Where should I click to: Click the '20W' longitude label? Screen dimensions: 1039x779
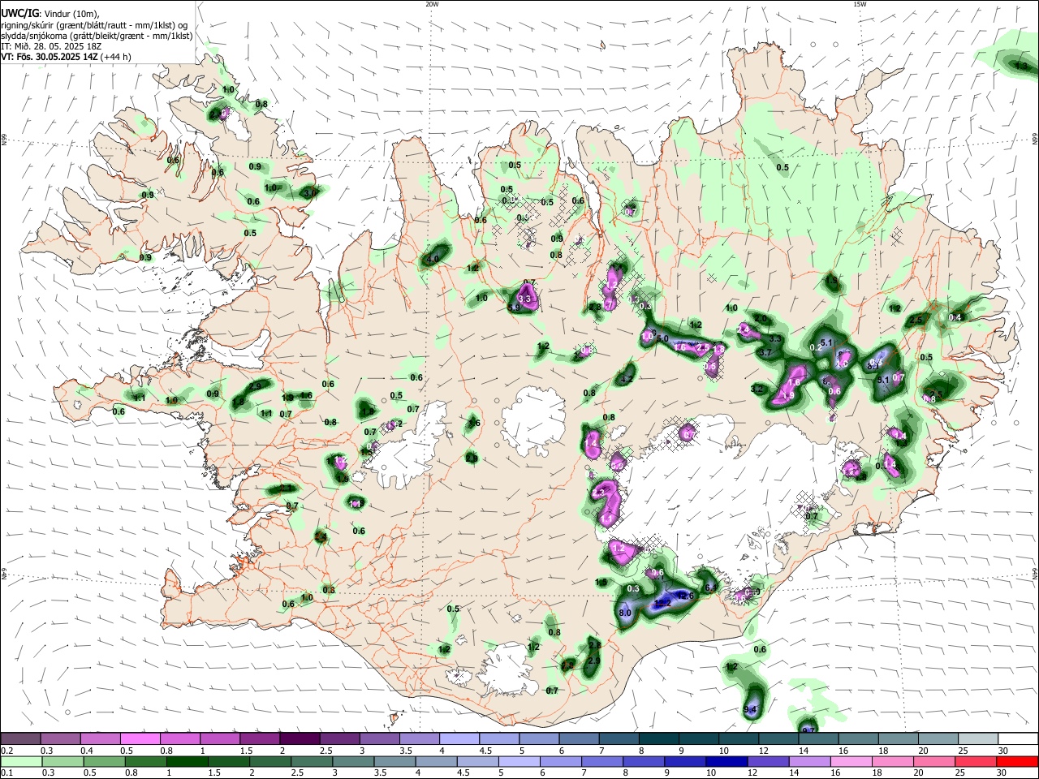pos(433,4)
